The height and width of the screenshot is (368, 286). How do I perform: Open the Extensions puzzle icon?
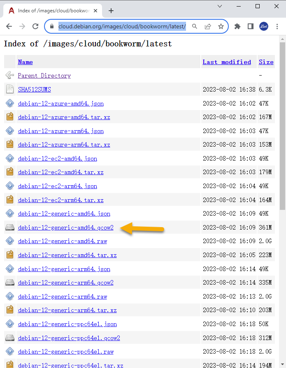[x=237, y=26]
